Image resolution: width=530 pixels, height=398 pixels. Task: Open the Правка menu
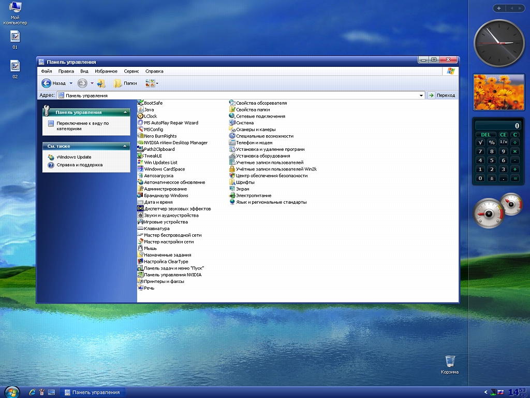pyautogui.click(x=66, y=71)
